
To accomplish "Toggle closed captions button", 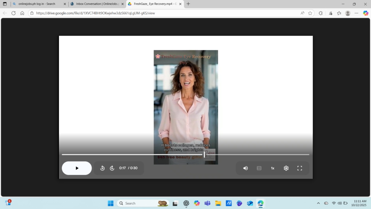I will pyautogui.click(x=259, y=168).
